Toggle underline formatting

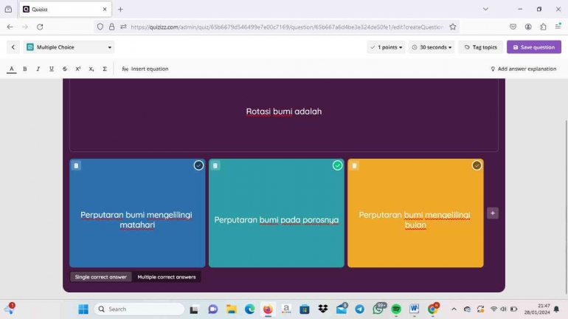coord(52,69)
